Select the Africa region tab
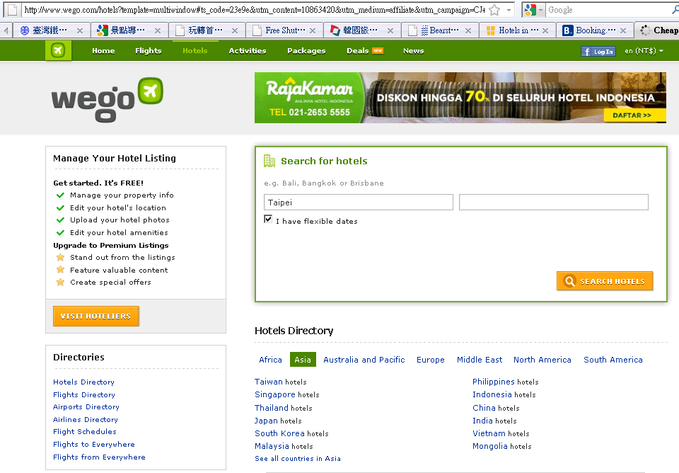The height and width of the screenshot is (473, 679). point(270,360)
